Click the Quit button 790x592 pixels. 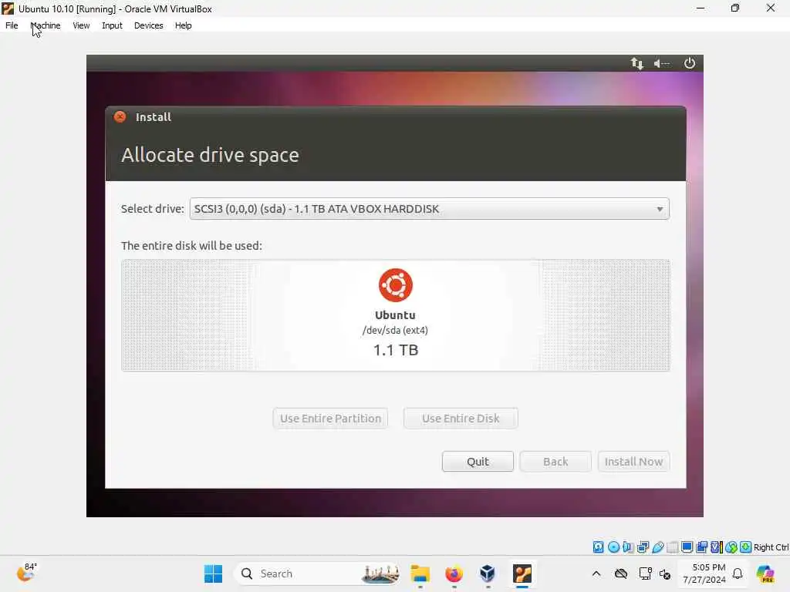[478, 462]
